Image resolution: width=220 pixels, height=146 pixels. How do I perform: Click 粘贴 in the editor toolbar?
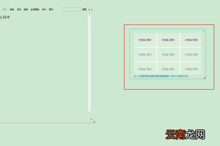12,9
